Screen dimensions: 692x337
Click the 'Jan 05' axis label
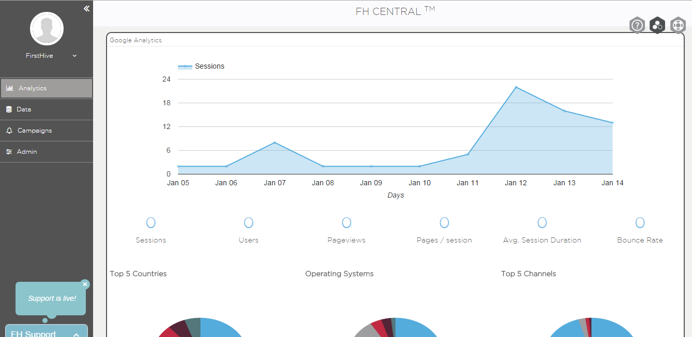[x=178, y=183]
